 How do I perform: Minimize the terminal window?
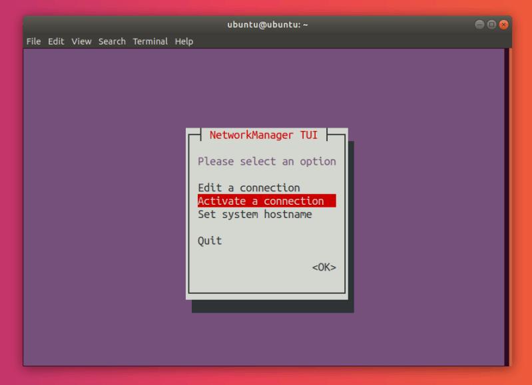point(479,25)
